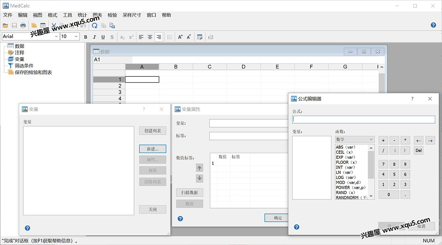Click the plus operator button
This screenshot has height=245, width=442.
[x=383, y=140]
